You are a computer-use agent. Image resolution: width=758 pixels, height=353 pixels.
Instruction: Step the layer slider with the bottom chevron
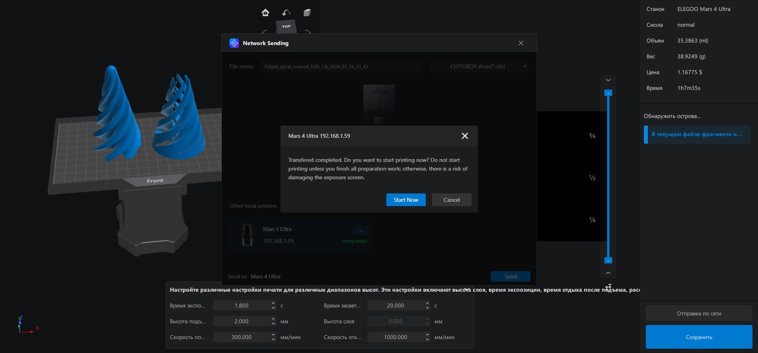[x=608, y=273]
